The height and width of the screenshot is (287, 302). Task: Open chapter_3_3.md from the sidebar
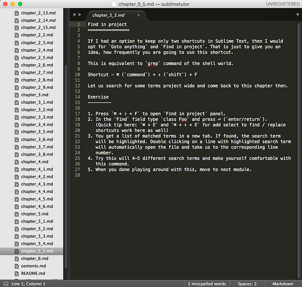coord(37,117)
